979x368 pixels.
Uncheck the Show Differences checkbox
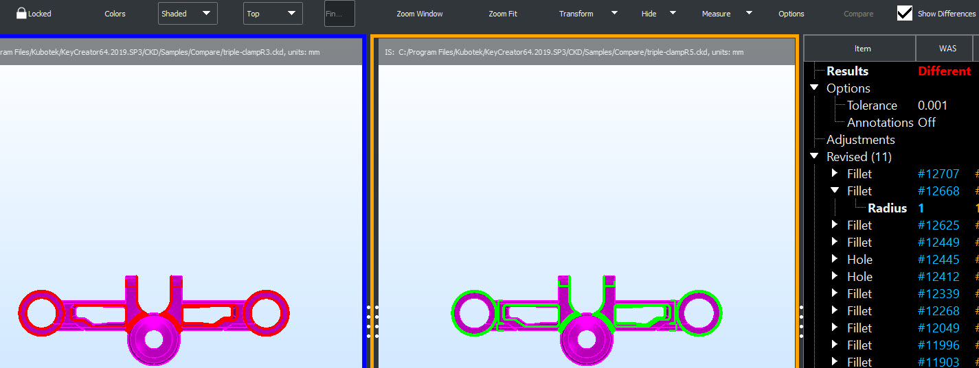[905, 13]
